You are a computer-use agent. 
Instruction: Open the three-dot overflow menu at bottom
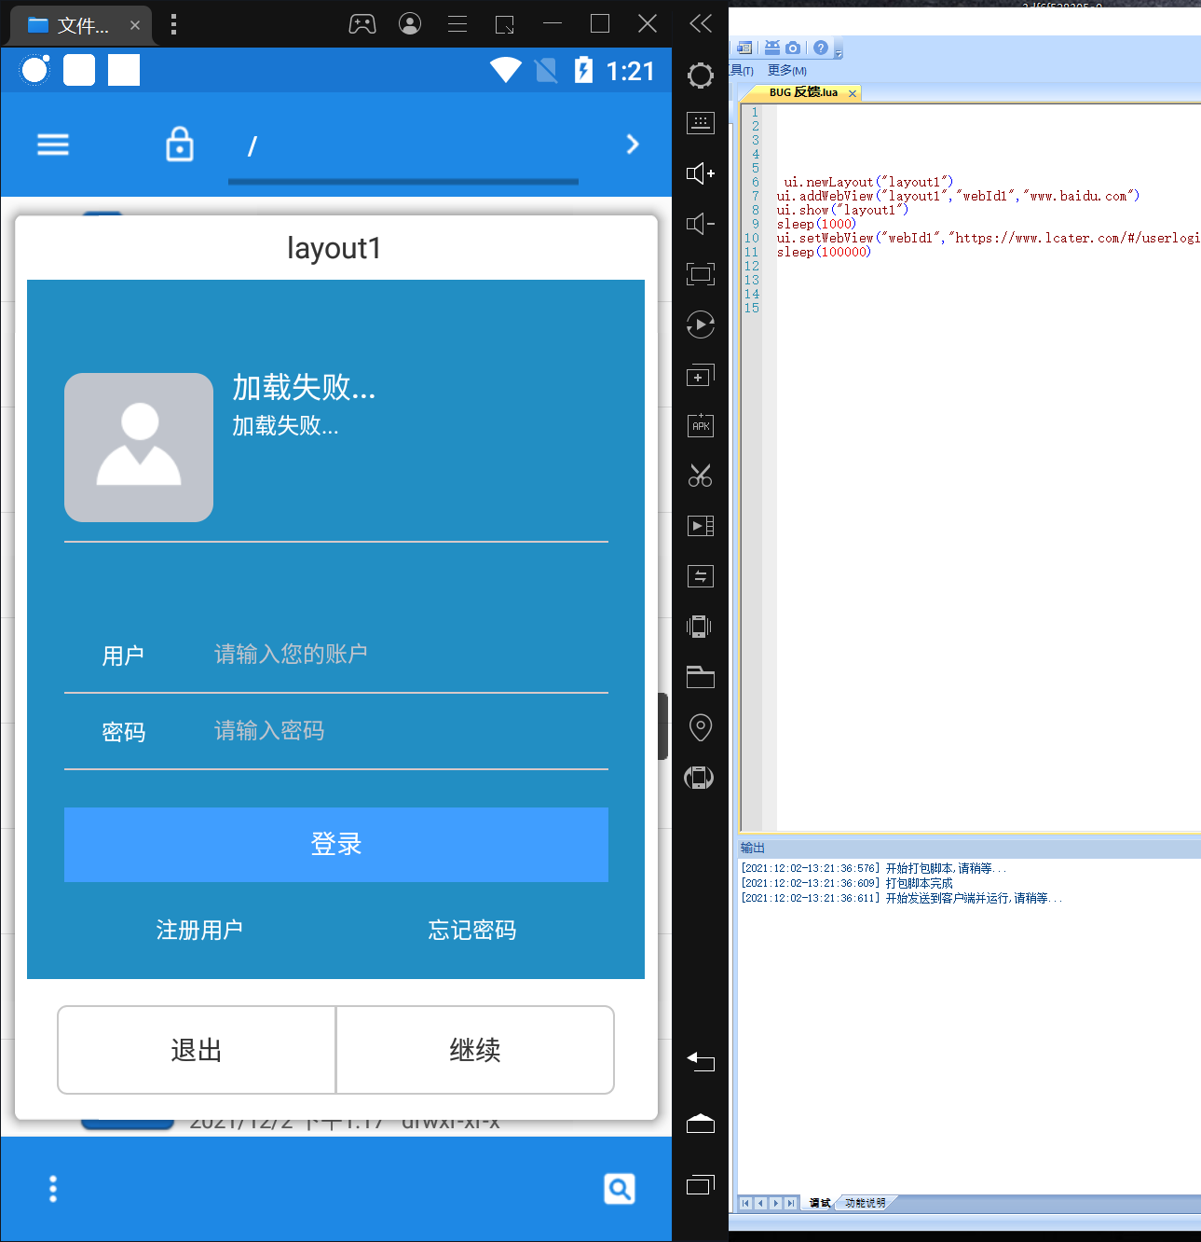point(53,1189)
